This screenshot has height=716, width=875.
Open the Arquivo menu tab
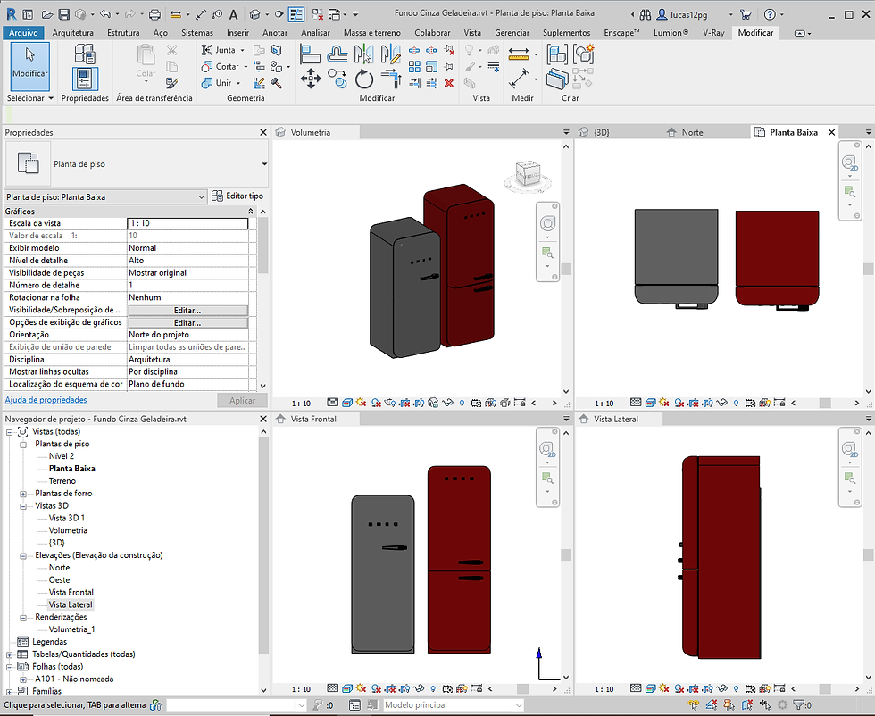pos(23,33)
